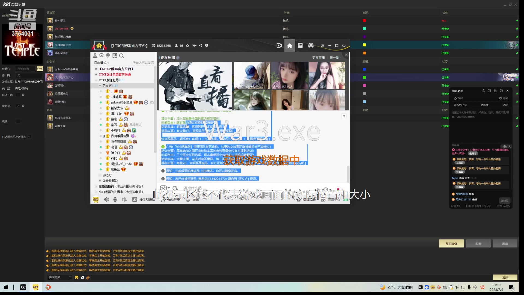This screenshot has height=295, width=524.
Task: Open 小白老婆的洗脚水 channel in tree
Action: pos(121,192)
